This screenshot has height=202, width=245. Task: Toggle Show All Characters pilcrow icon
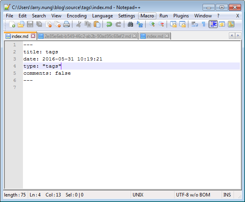[203, 25]
